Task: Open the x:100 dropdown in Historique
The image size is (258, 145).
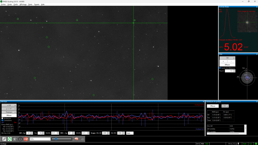Action: click(x=9, y=105)
